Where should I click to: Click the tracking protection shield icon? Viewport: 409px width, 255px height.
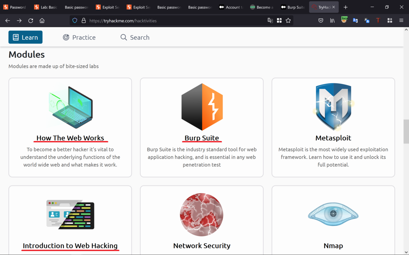coord(75,21)
